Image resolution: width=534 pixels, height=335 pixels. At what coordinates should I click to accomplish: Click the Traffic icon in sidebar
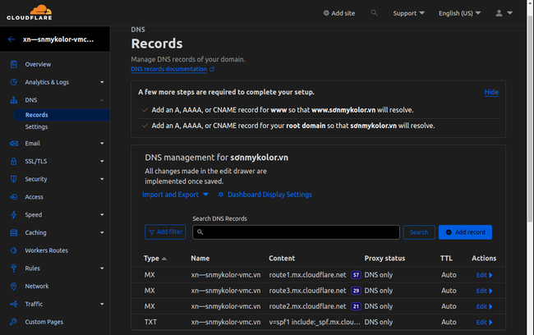pyautogui.click(x=14, y=304)
